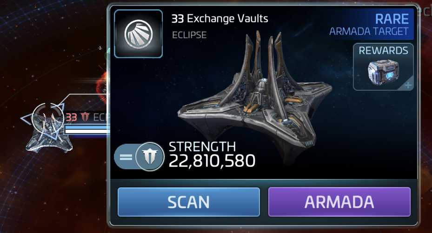Click the targeting reticle on the map
The height and width of the screenshot is (233, 432).
(47, 118)
